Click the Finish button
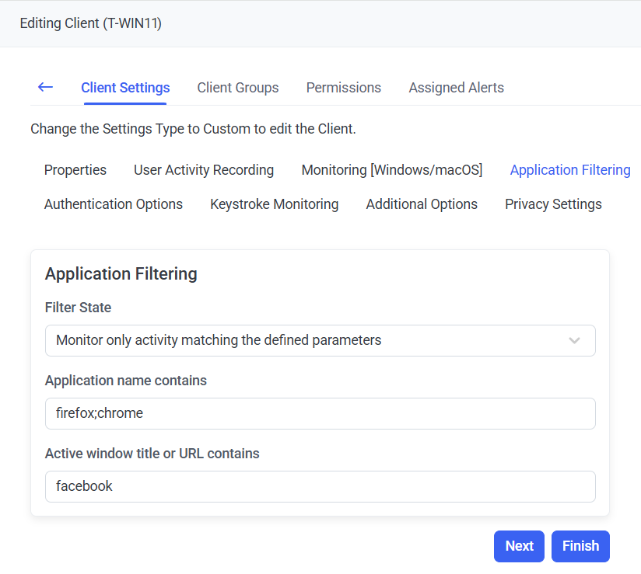641x574 pixels. tap(580, 546)
